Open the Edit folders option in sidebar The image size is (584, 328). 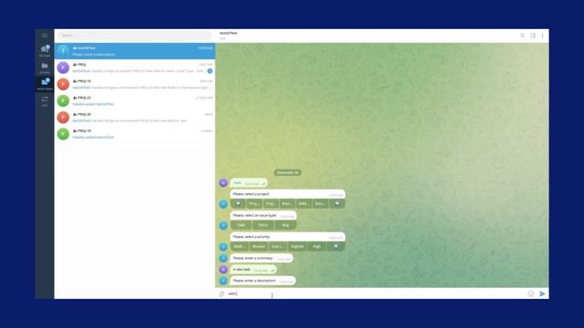[45, 101]
